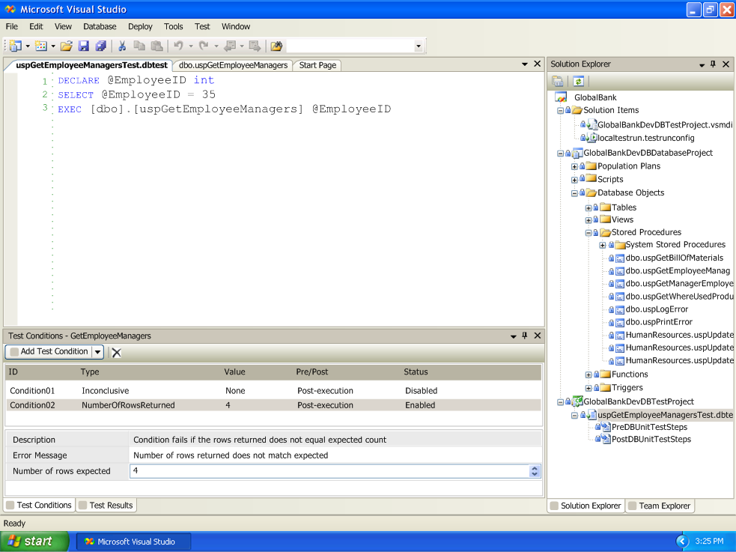Open the Add New Item dropdown arrow
The width and height of the screenshot is (736, 552).
(x=53, y=46)
